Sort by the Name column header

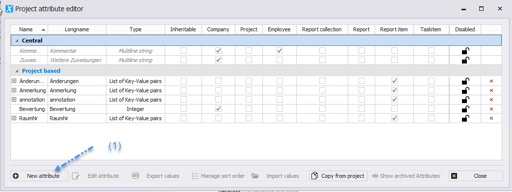[x=29, y=29]
